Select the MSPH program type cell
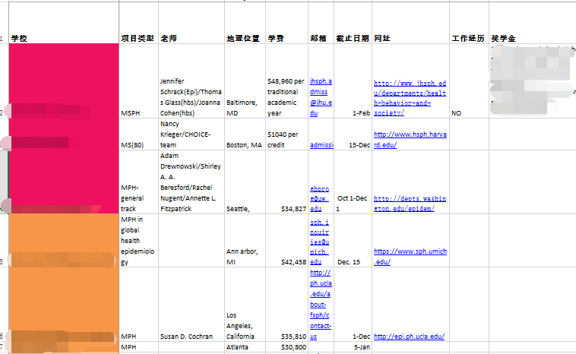 [x=138, y=81]
